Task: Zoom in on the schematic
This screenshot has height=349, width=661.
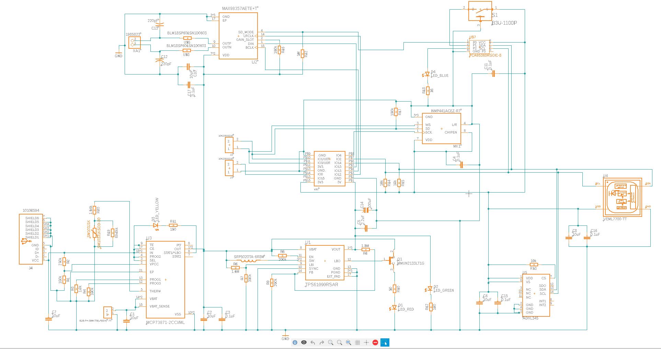Action: pyautogui.click(x=331, y=342)
